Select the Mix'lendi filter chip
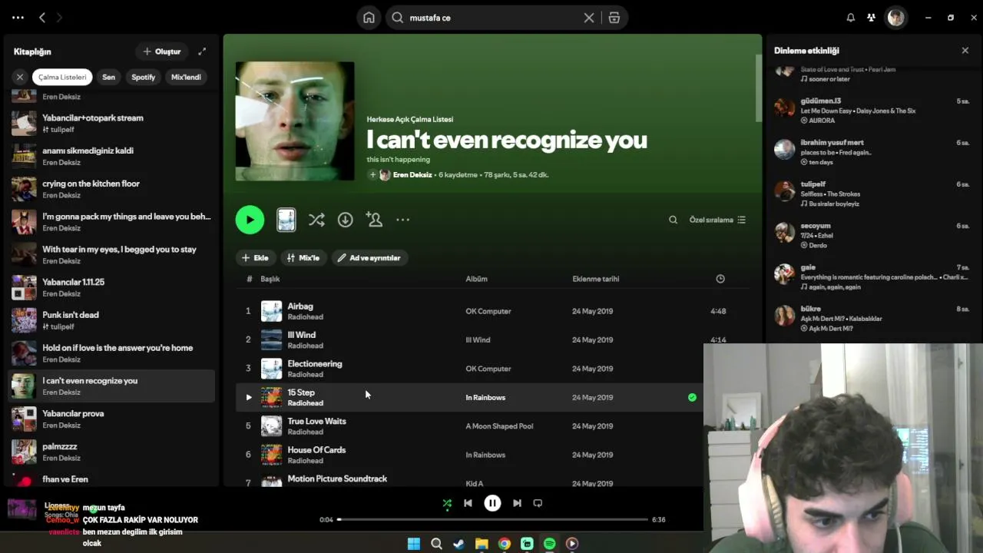Screen dimensions: 983x553 [186, 77]
